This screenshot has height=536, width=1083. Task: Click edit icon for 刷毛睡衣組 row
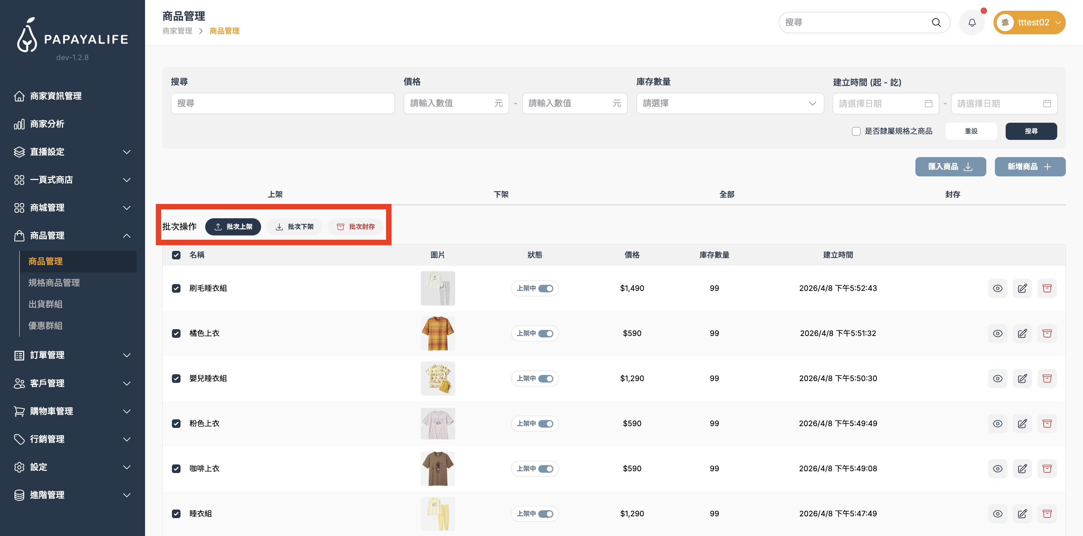coord(1022,288)
